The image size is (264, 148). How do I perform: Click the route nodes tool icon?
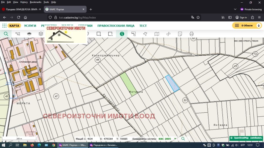tap(17, 34)
